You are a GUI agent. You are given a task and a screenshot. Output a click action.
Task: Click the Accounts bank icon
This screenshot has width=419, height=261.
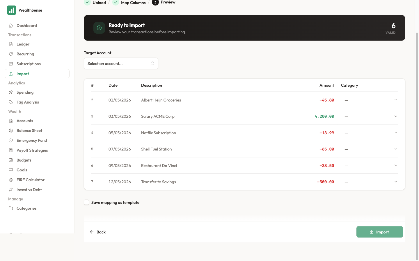pos(11,121)
